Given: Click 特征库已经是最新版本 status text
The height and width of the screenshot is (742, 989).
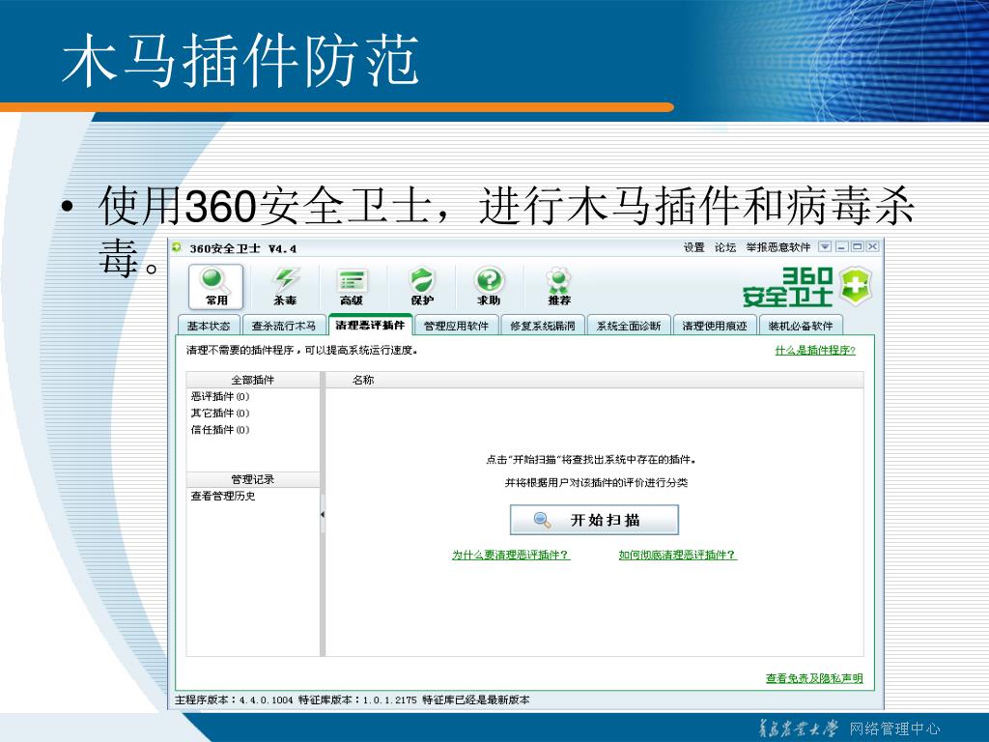Looking at the screenshot, I should [x=475, y=699].
